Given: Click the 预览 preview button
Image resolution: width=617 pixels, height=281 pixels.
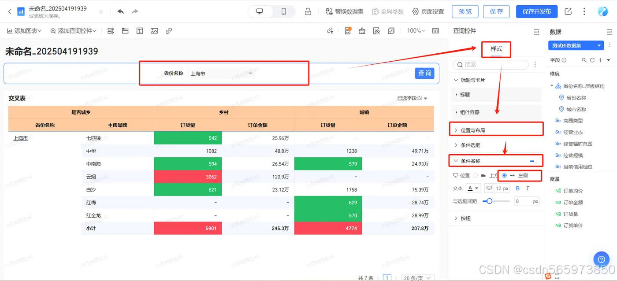Looking at the screenshot, I should click(465, 11).
